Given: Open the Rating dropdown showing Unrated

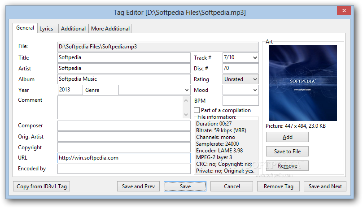Looking at the screenshot, I should (241, 79).
